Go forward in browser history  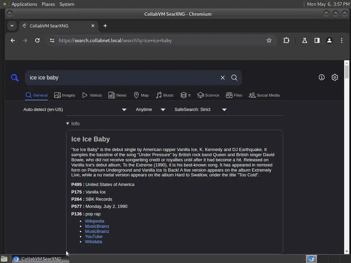pos(25,40)
